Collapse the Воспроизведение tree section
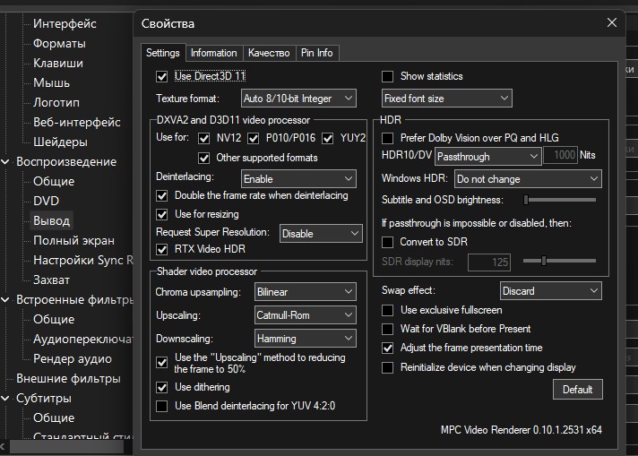The width and height of the screenshot is (638, 456). click(5, 162)
